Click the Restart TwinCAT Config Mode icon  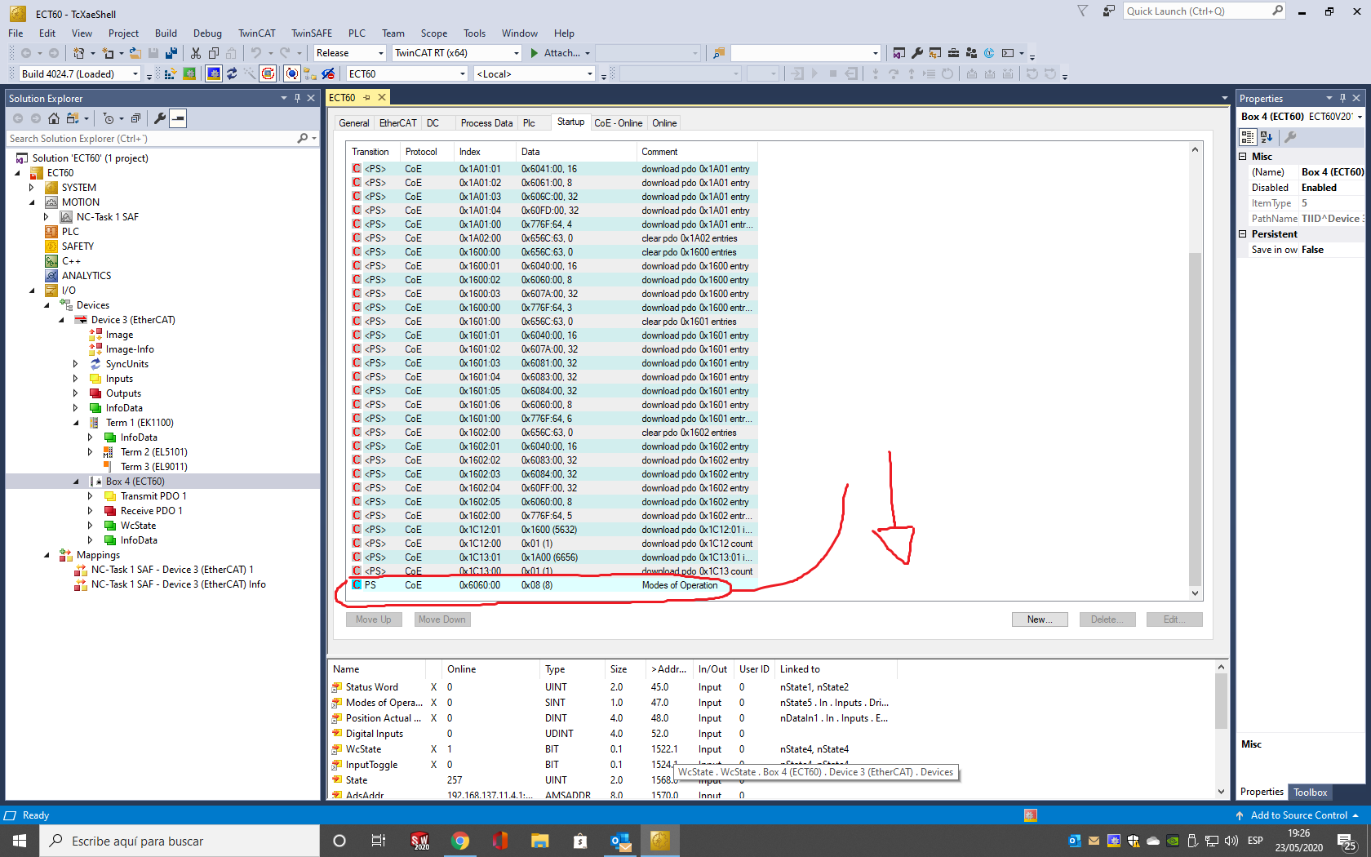click(x=214, y=74)
